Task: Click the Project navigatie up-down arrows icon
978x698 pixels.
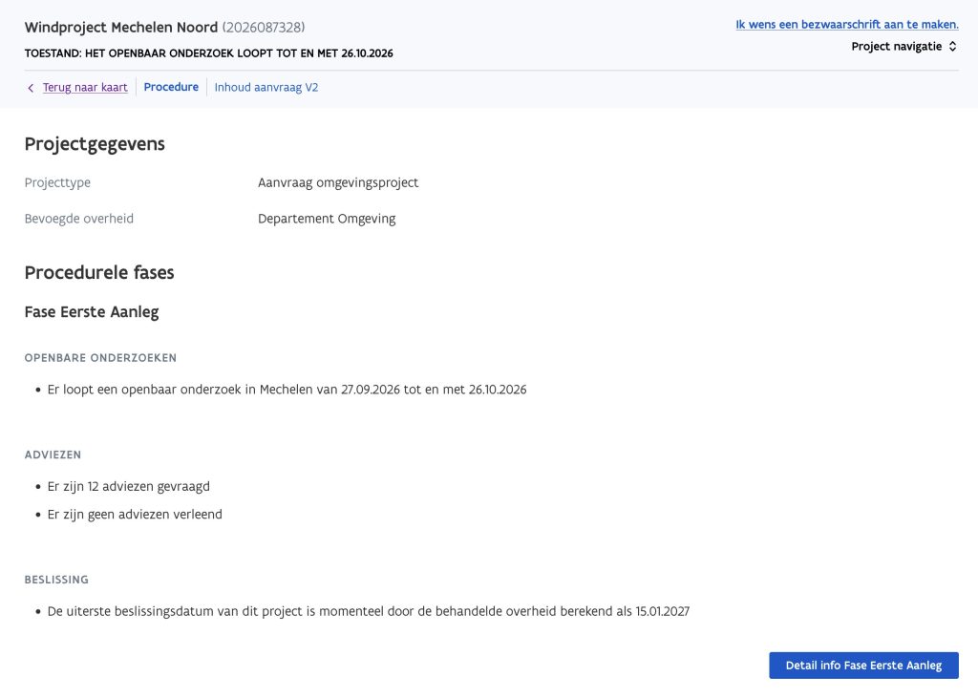Action: pos(952,46)
